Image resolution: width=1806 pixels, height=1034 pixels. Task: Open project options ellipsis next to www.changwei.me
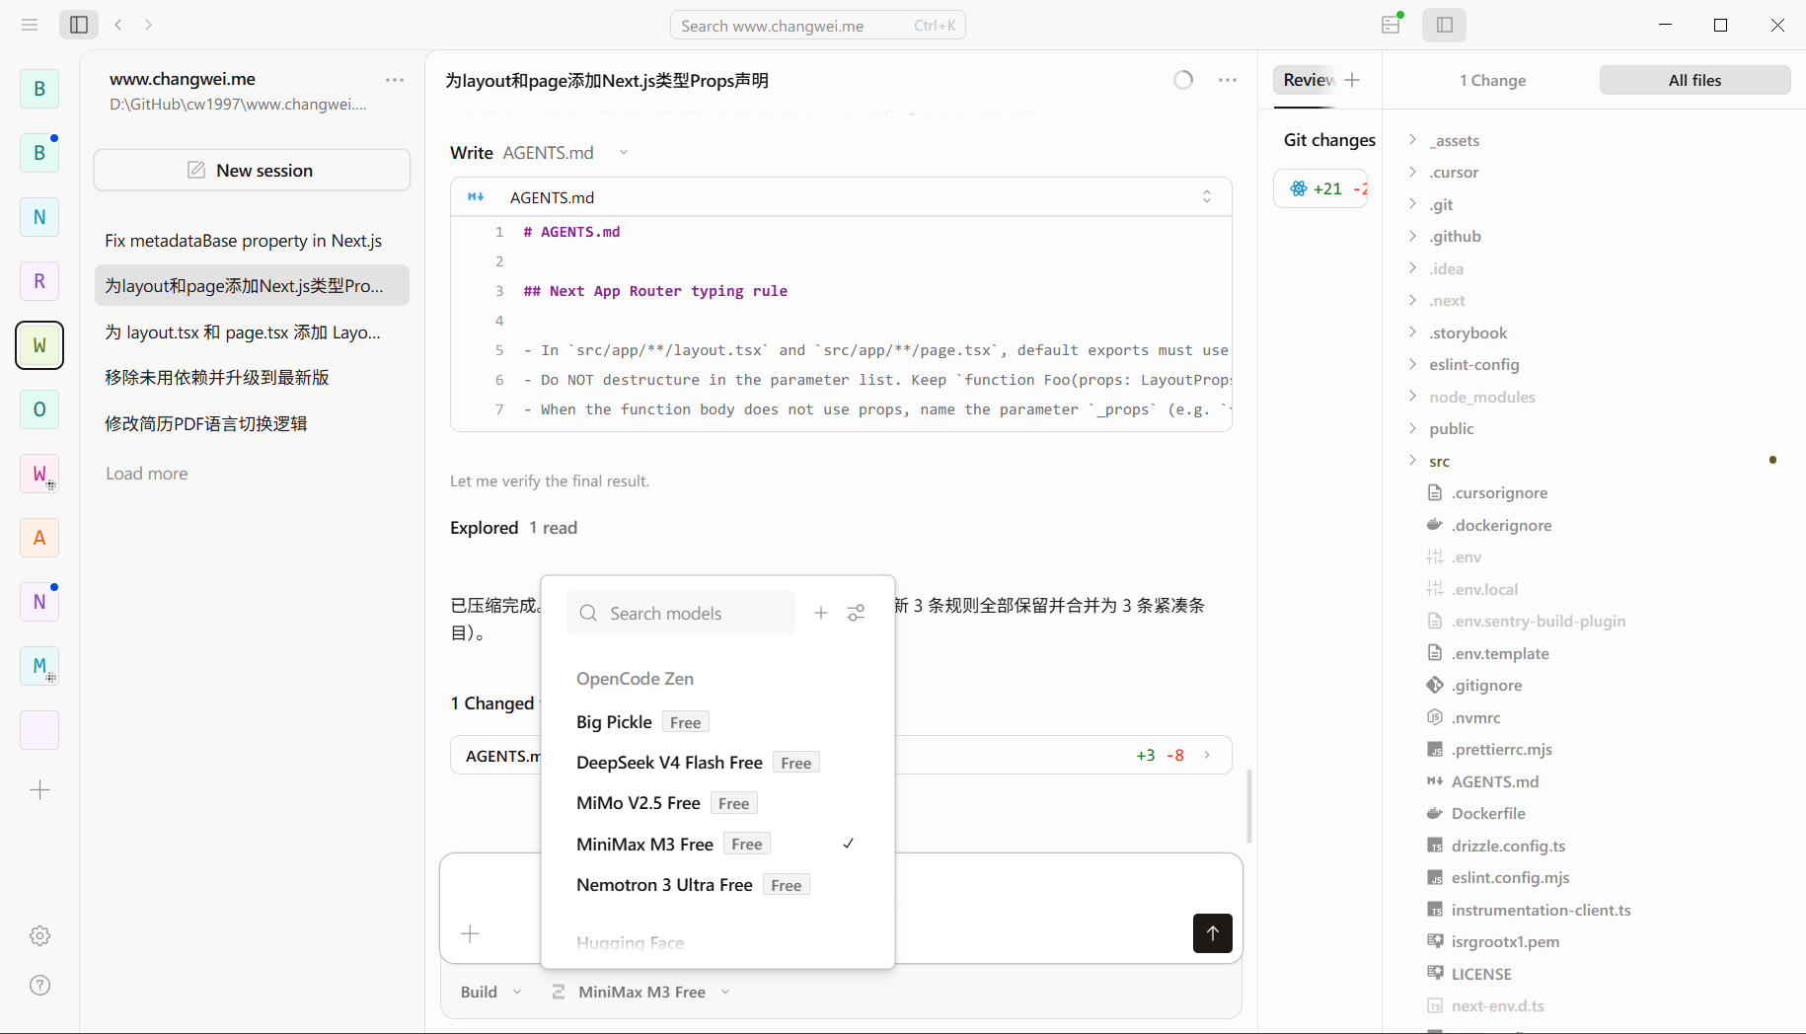click(395, 80)
